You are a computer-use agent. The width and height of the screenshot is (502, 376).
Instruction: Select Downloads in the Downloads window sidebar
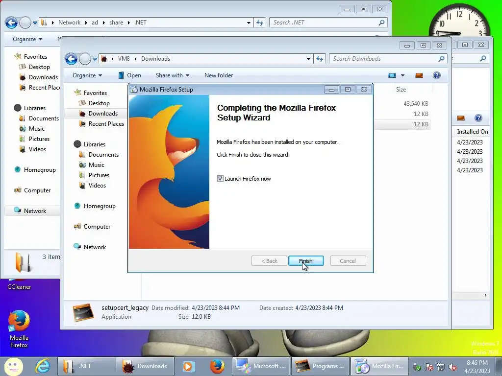(x=103, y=114)
